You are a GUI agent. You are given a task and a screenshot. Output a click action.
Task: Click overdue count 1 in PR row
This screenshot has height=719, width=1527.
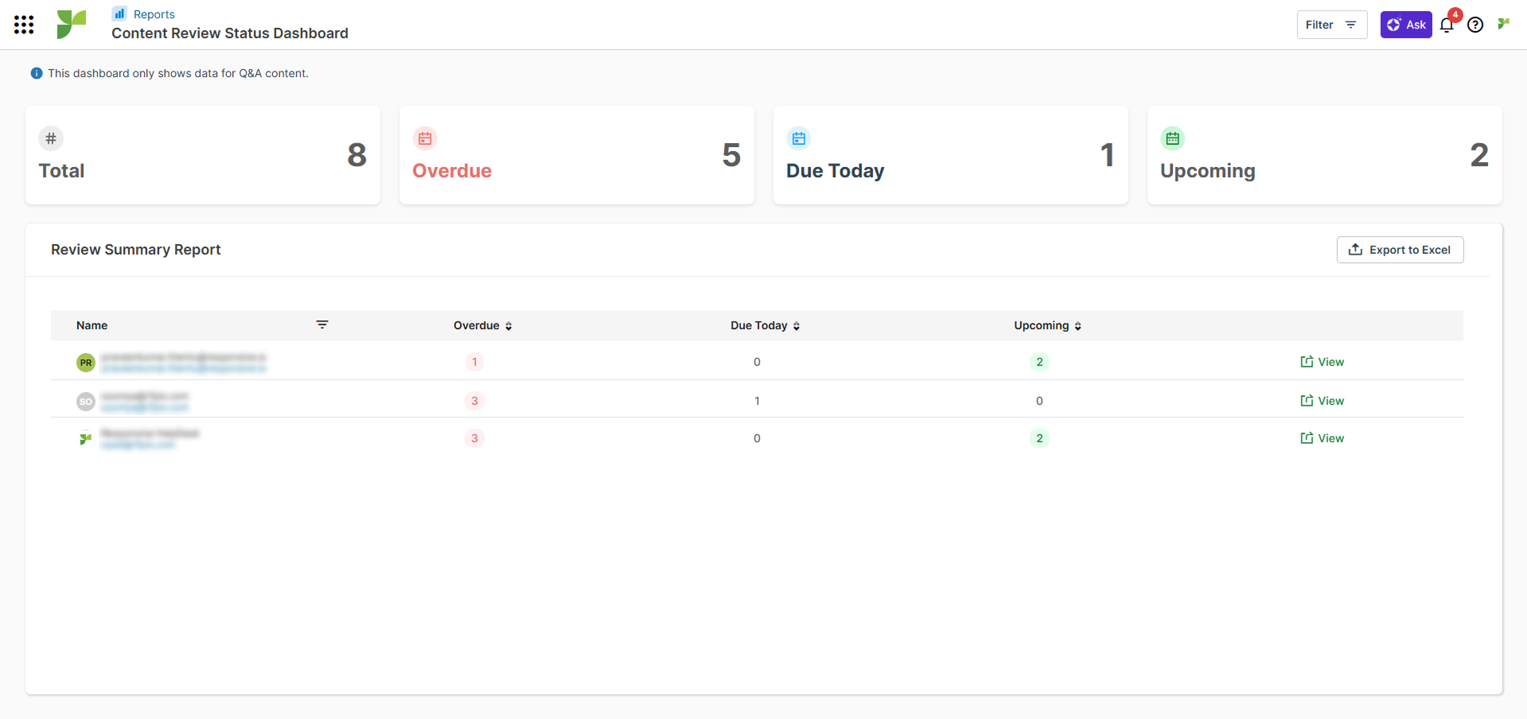[474, 362]
